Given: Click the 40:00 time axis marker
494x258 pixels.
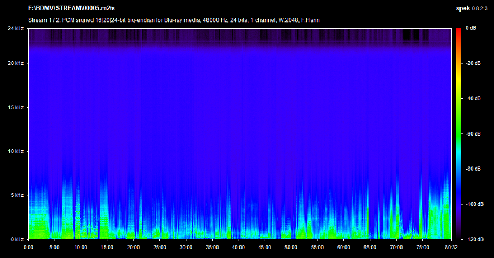Looking at the screenshot, I should click(238, 248).
